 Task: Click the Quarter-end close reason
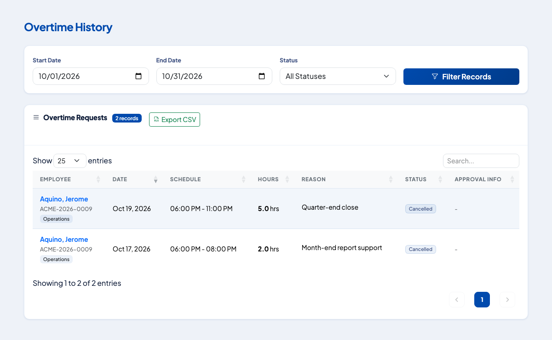click(330, 207)
